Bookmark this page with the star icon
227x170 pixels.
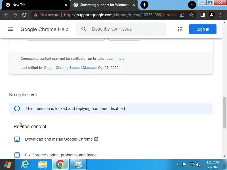pos(191,15)
